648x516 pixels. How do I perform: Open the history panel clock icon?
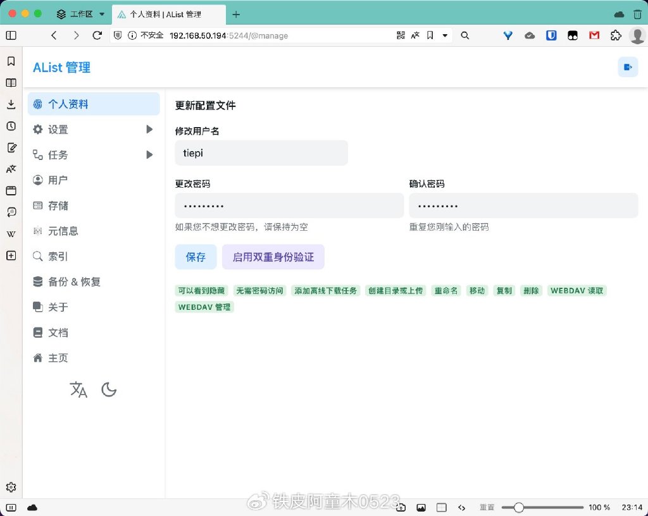11,126
